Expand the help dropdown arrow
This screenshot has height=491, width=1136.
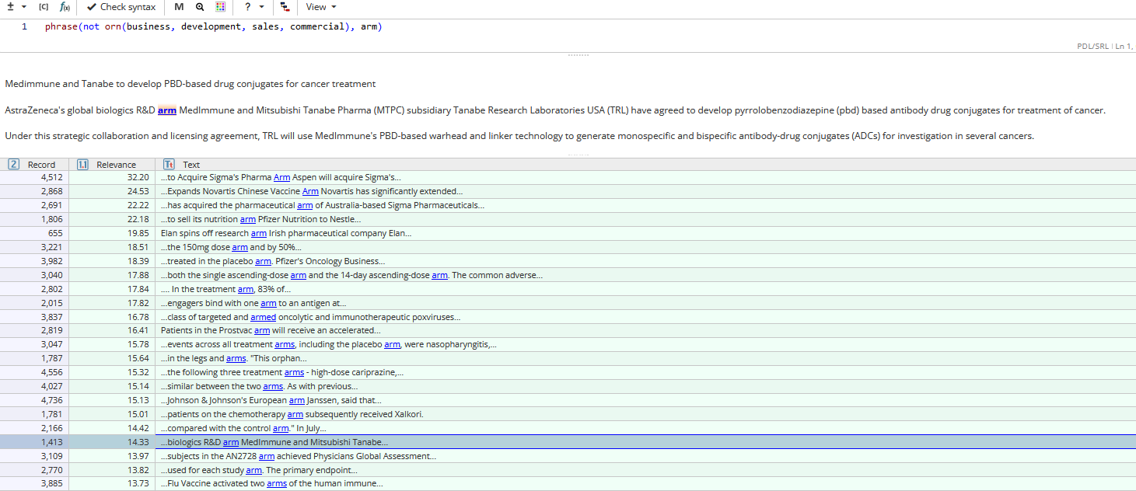pyautogui.click(x=262, y=7)
